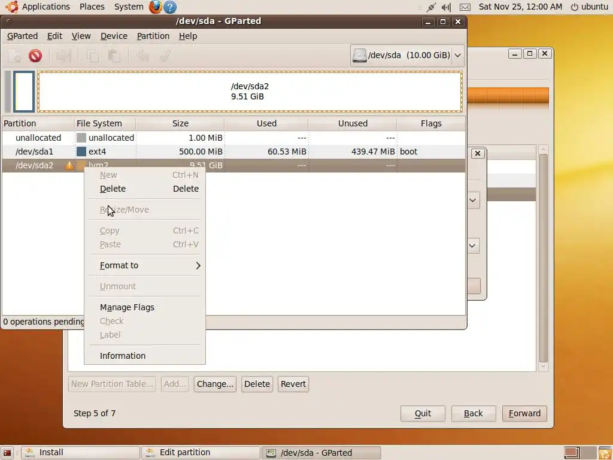Open the View menu
The height and width of the screenshot is (460, 613).
81,36
